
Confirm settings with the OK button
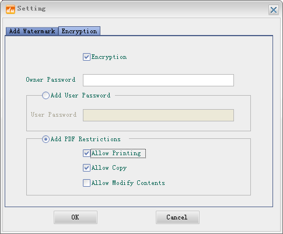pos(75,217)
